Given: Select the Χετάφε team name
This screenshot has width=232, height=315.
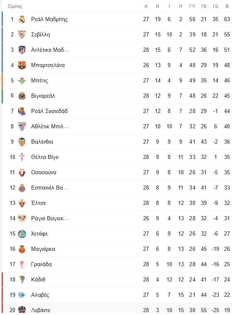Looking at the screenshot, I should click(39, 233).
